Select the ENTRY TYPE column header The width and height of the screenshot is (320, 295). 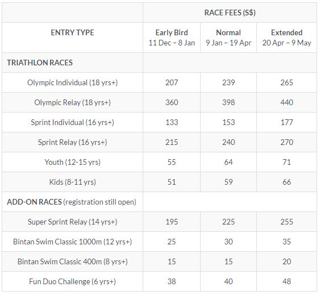[x=72, y=32]
